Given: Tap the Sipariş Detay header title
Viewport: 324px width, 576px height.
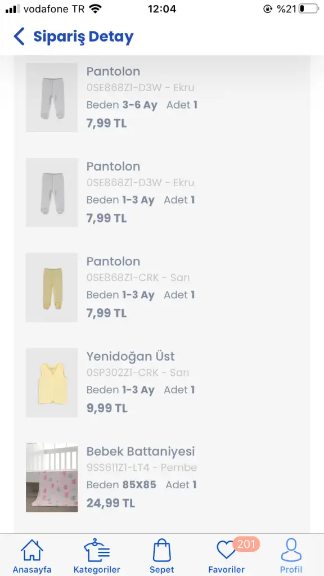Looking at the screenshot, I should (x=83, y=37).
